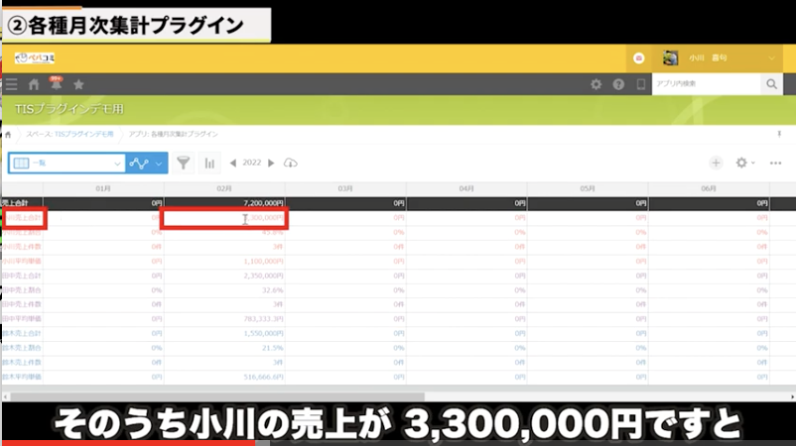
Task: Expand the graph view dropdown arrow
Action: point(158,163)
